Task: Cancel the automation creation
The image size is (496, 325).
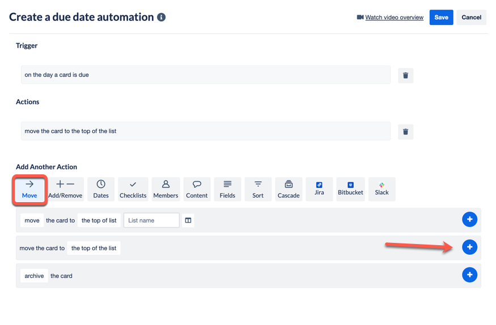Action: (x=471, y=18)
